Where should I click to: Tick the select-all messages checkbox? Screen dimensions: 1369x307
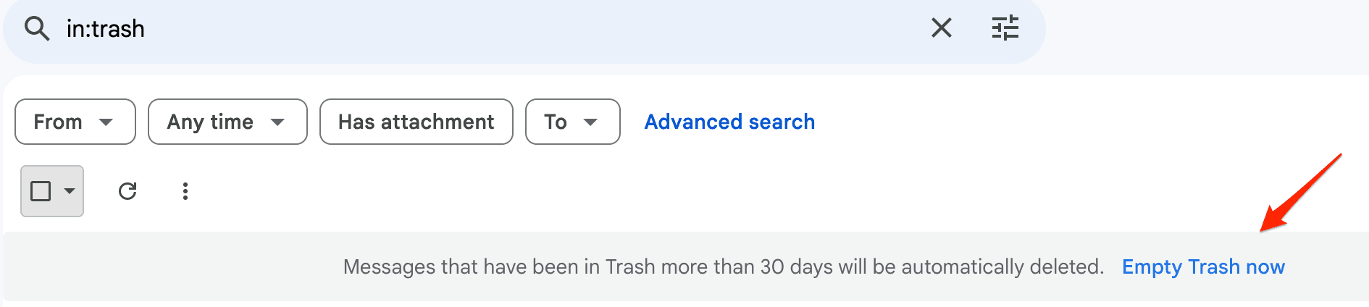(x=41, y=191)
